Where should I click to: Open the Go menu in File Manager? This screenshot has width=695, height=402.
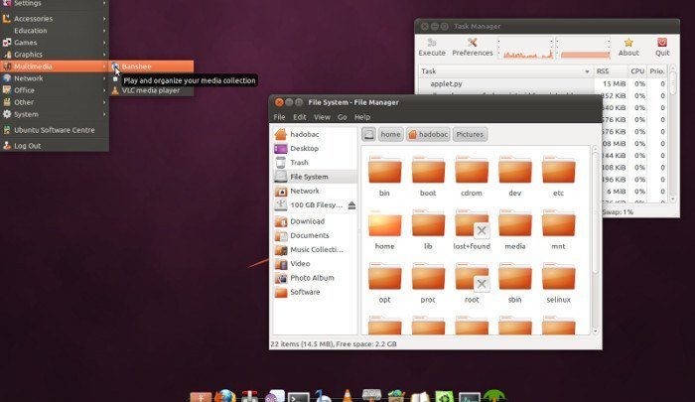[343, 117]
